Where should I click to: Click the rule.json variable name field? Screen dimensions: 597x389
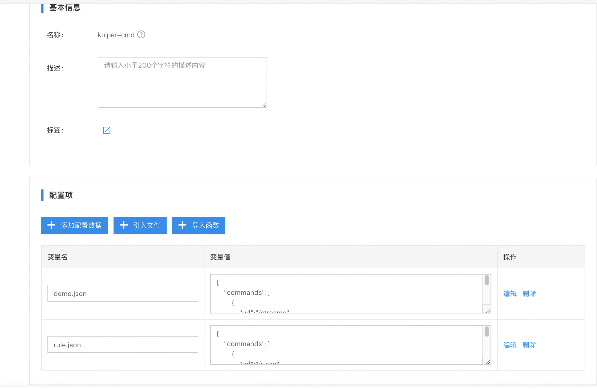123,344
